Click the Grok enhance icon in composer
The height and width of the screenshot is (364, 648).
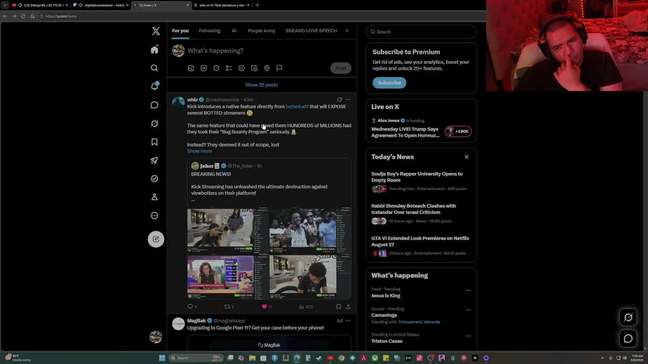[x=216, y=68]
